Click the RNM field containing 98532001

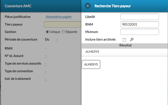(x=140, y=24)
